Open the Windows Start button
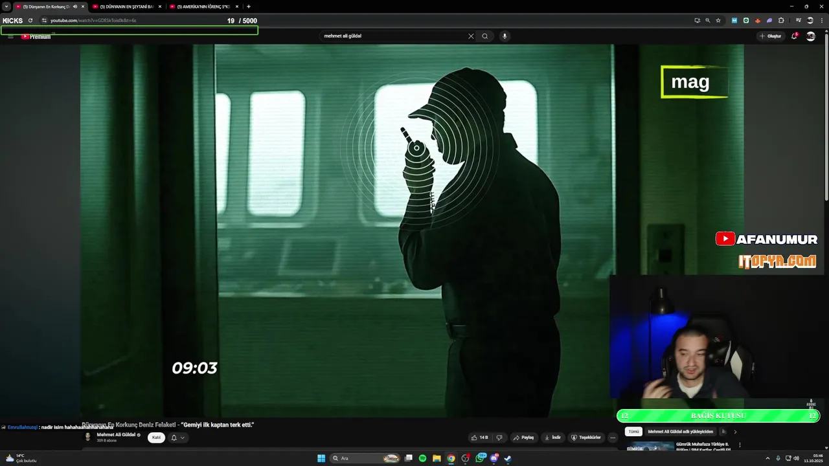829x466 pixels. [321, 458]
